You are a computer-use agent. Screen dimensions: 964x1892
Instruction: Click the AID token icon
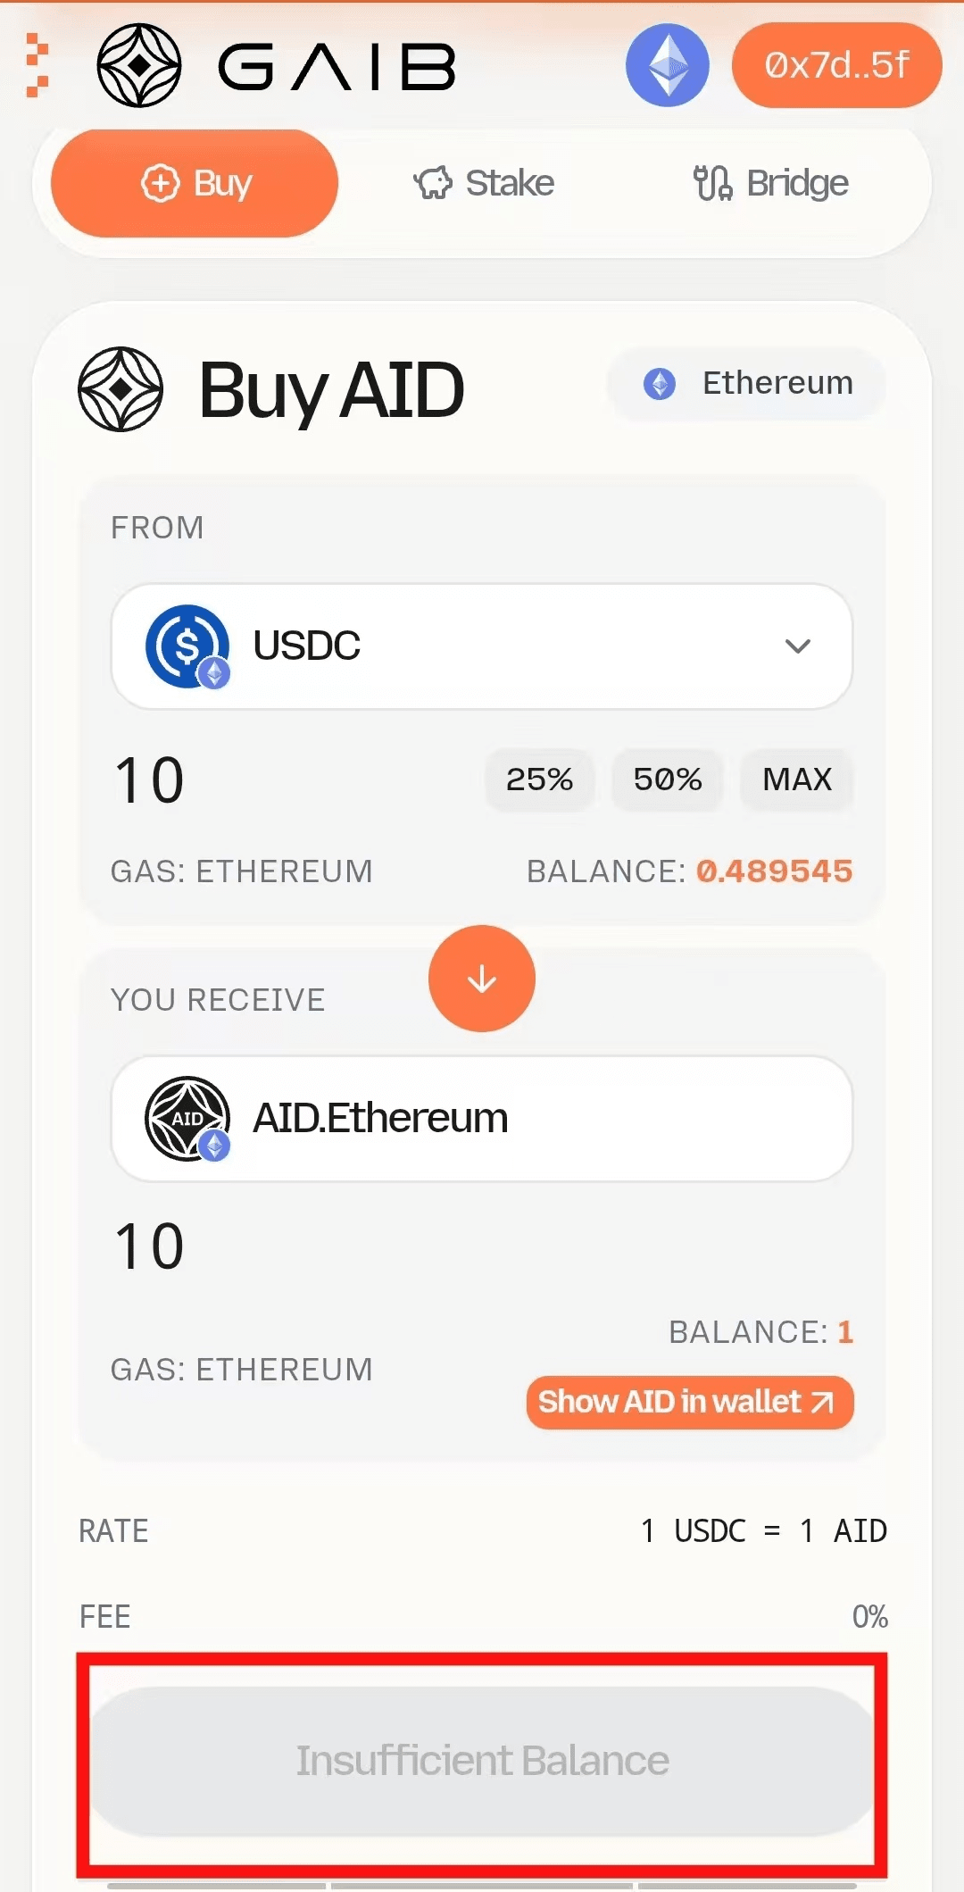[x=187, y=1118]
